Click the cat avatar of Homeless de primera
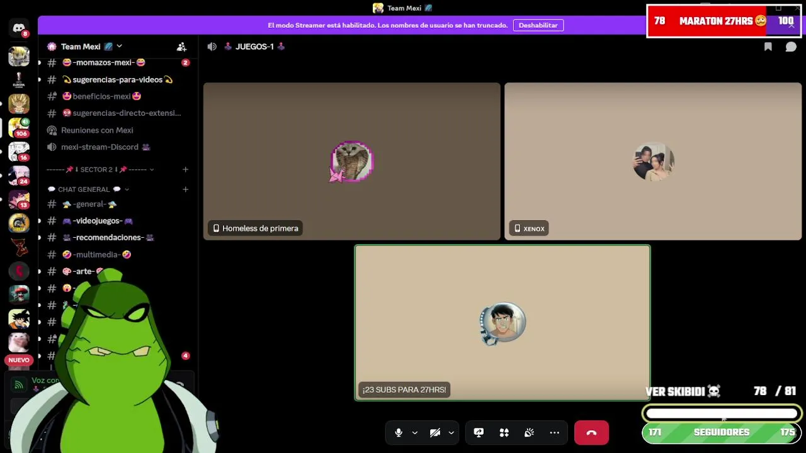The width and height of the screenshot is (806, 453). (352, 162)
